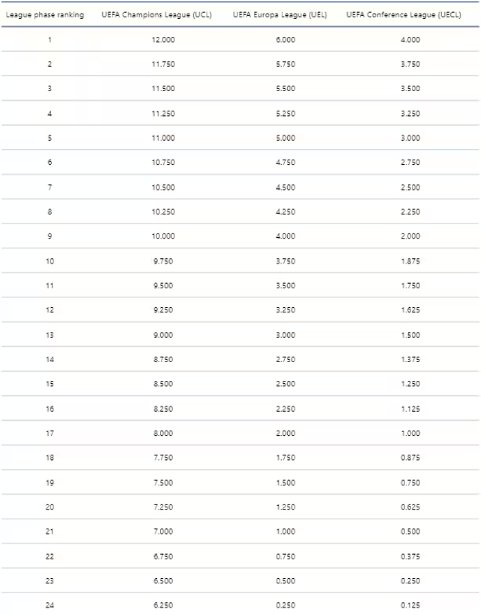This screenshot has height=615, width=481.
Task: Click the 9.000 Champions League cell
Action: pyautogui.click(x=162, y=335)
